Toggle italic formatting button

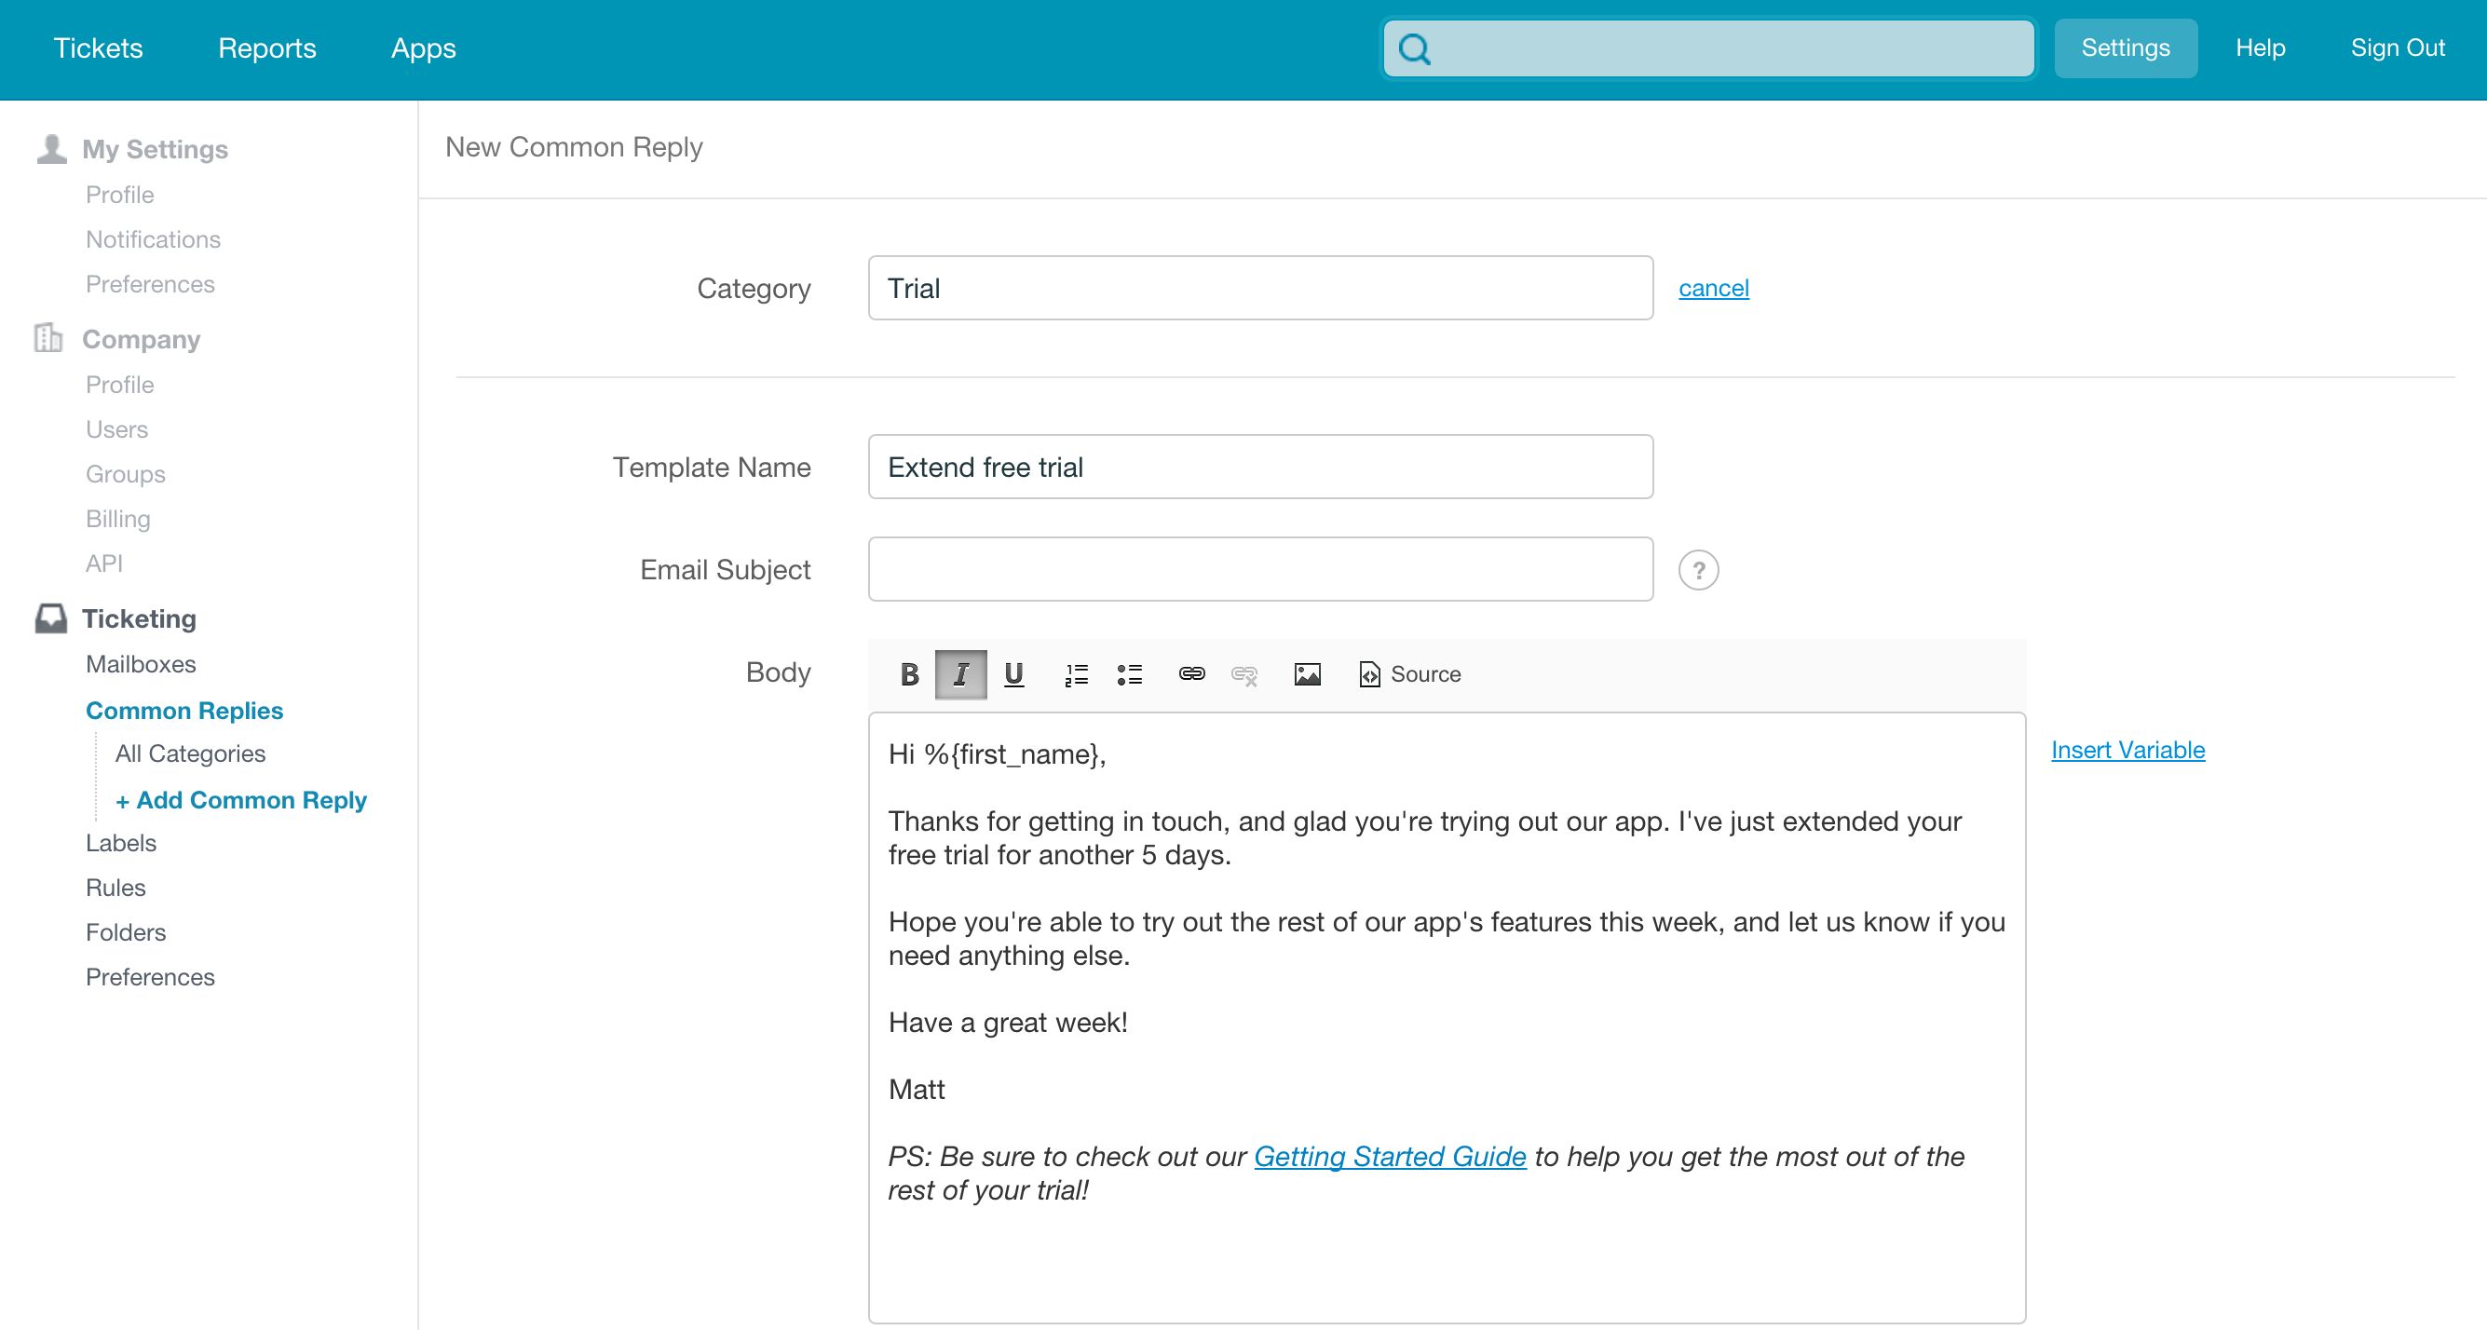click(x=960, y=673)
